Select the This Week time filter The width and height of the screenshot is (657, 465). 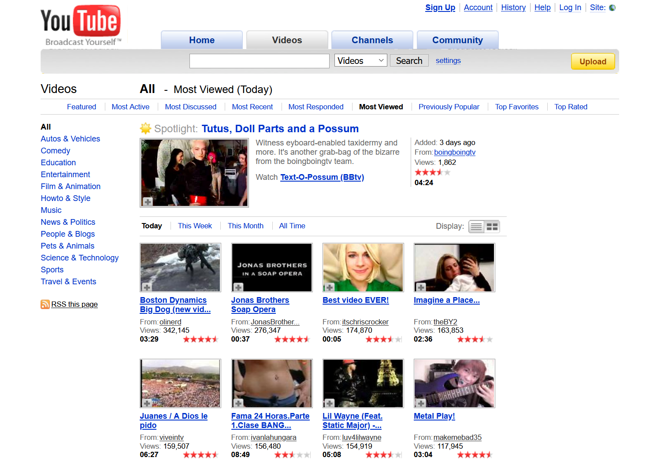[x=195, y=226]
